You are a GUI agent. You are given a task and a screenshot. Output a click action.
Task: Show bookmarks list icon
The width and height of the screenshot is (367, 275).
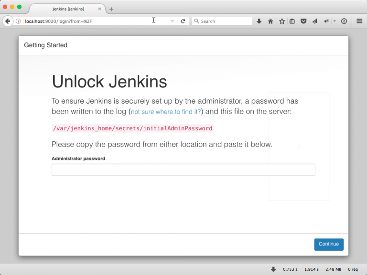[x=292, y=21]
